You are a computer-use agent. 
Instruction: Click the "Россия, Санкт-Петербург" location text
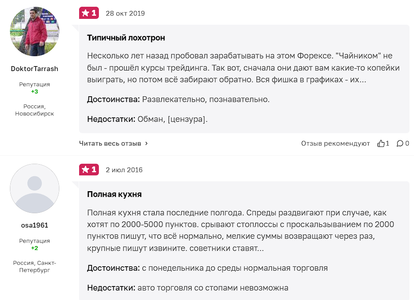point(35,267)
